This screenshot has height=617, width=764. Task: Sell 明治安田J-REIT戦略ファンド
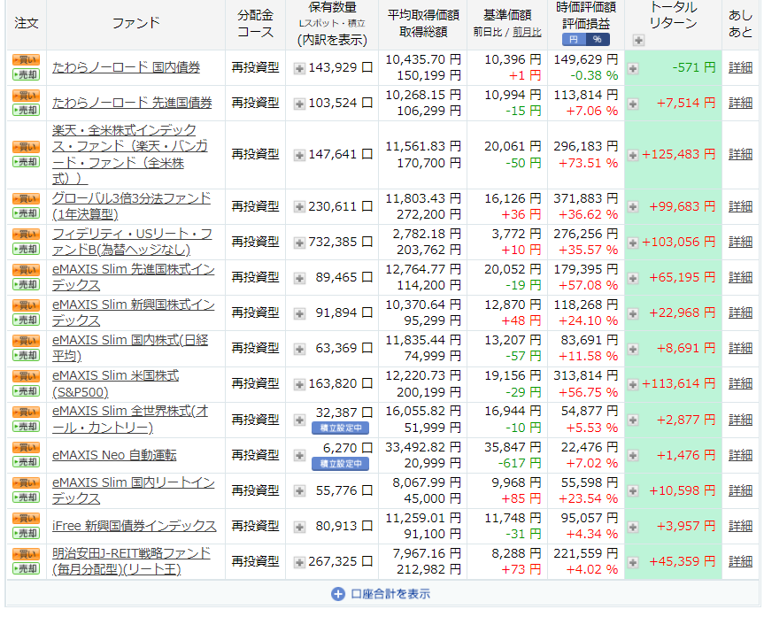pyautogui.click(x=26, y=568)
